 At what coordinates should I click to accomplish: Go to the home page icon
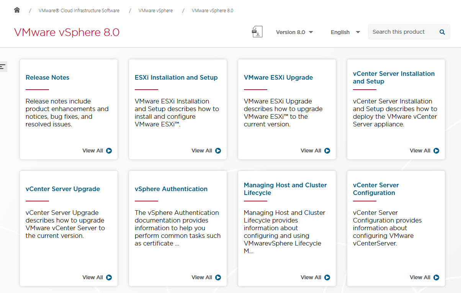tap(17, 10)
